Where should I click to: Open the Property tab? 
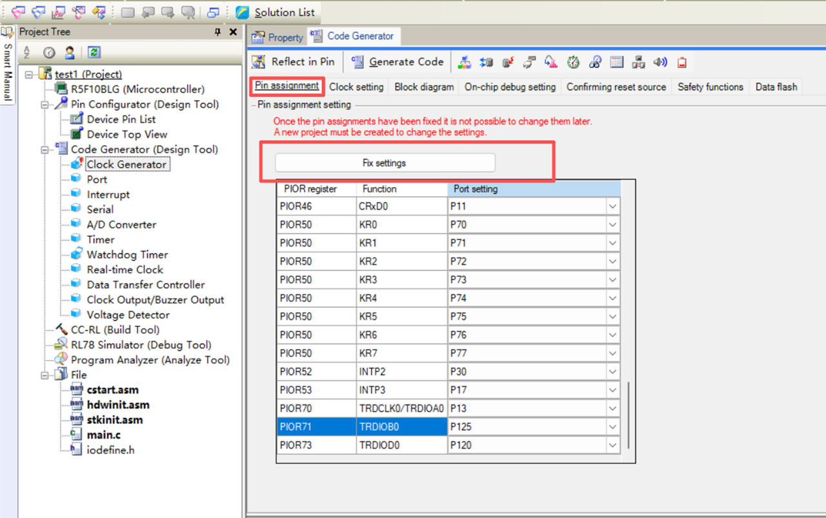point(277,37)
